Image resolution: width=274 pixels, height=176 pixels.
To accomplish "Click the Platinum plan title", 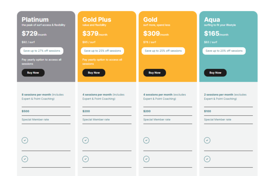I will pos(35,19).
